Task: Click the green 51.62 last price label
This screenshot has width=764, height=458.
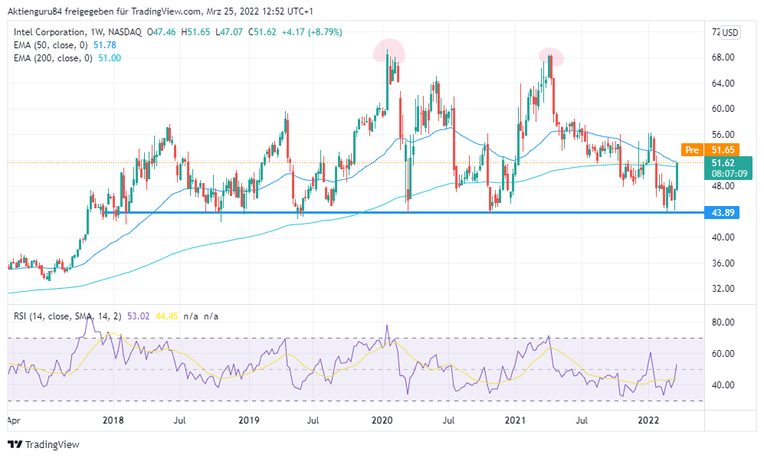Action: coord(723,163)
